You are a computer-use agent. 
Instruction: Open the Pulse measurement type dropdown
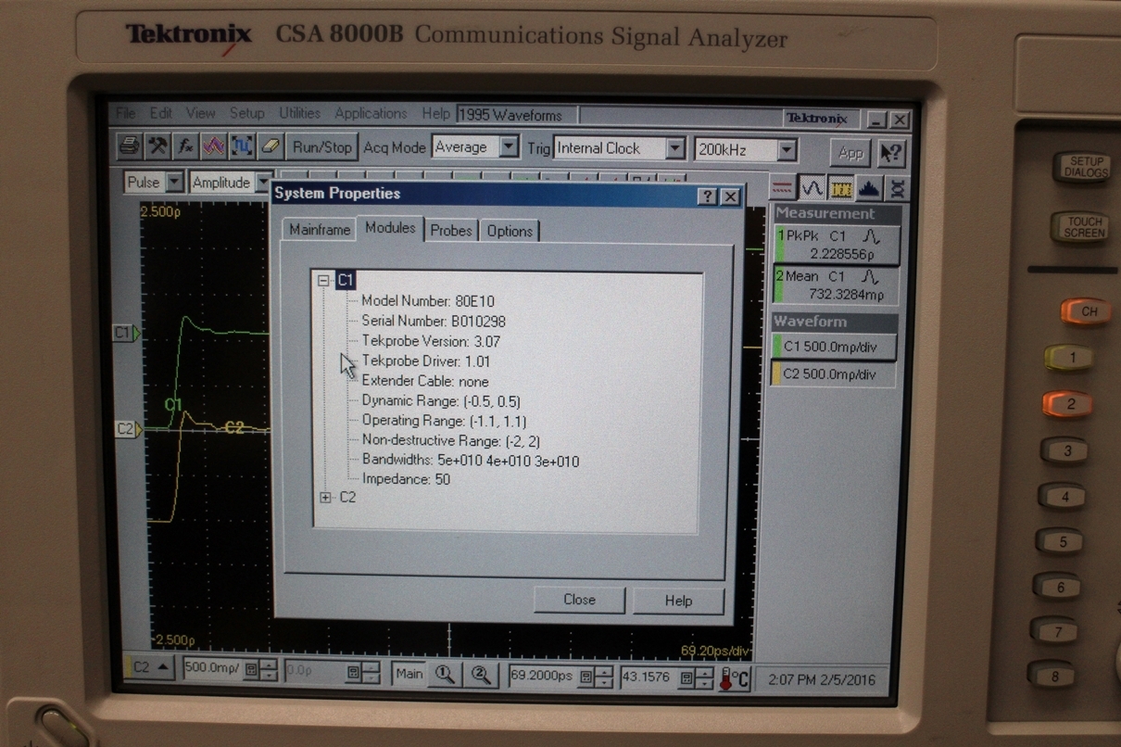tap(174, 183)
